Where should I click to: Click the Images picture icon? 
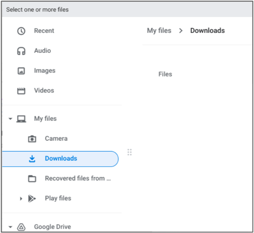pos(21,71)
